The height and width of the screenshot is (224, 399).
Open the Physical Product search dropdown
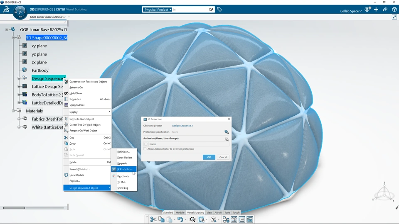(157, 10)
